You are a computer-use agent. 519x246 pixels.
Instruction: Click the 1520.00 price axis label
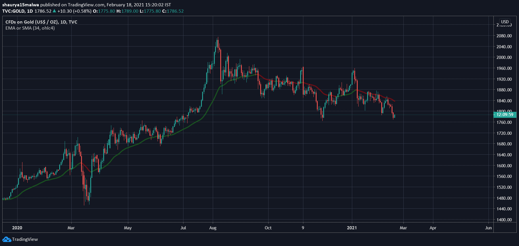coord(504,187)
